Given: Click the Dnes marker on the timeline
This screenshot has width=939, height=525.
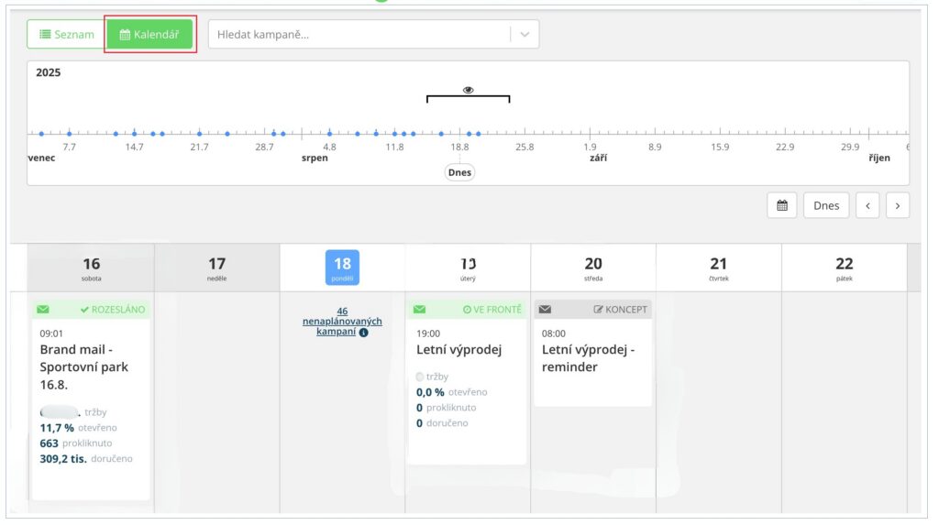Looking at the screenshot, I should (x=459, y=172).
